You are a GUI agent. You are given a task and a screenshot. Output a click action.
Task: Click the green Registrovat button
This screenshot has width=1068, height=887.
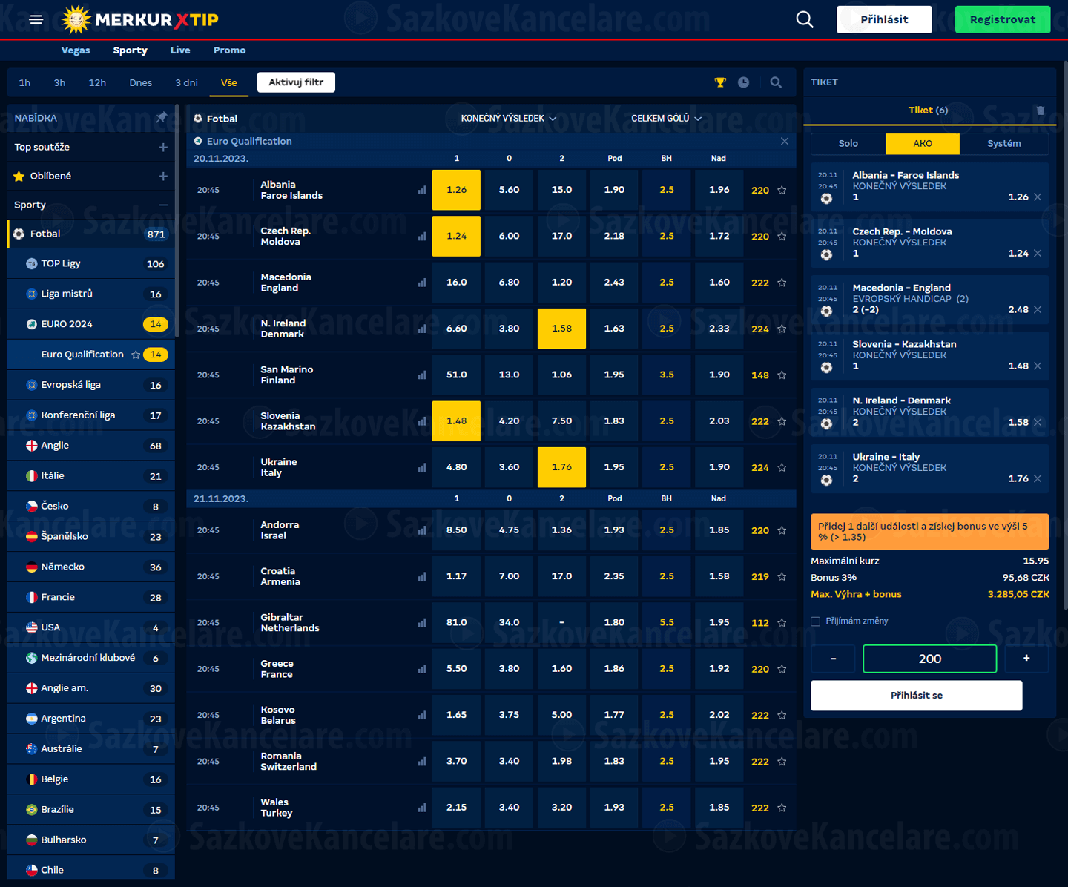1003,19
